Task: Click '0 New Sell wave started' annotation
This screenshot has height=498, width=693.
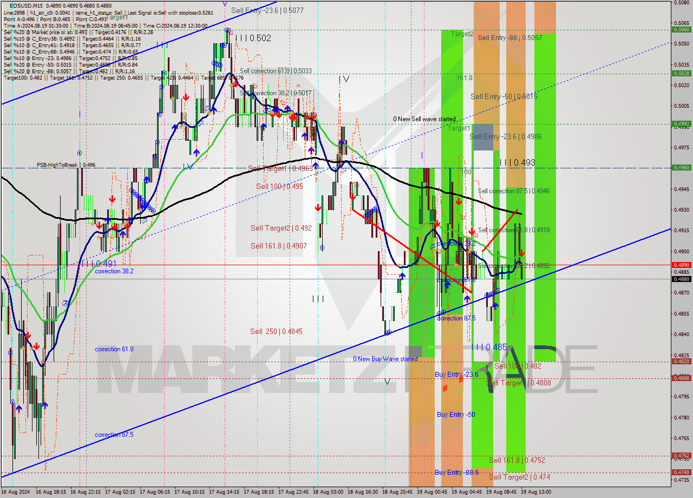Action: [424, 119]
